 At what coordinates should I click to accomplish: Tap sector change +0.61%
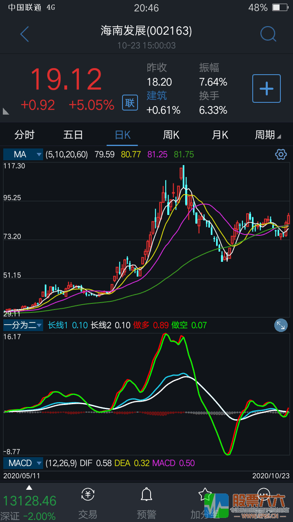[x=163, y=110]
